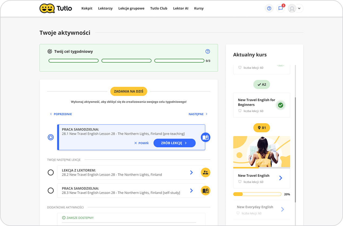
Task: Open New Everyday English course chevron
Action: pos(283,209)
